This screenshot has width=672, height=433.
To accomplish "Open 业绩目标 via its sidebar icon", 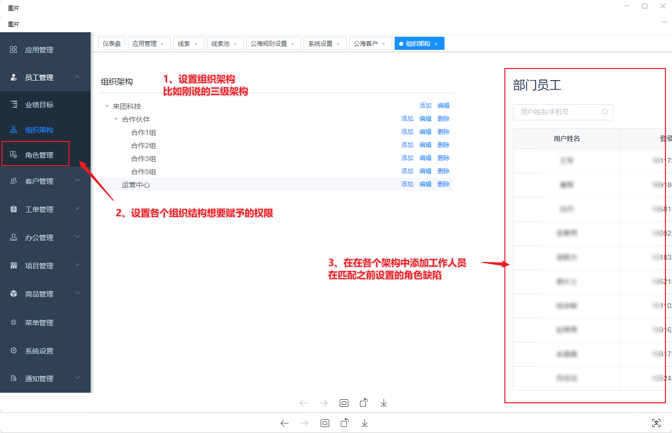I will coord(14,104).
